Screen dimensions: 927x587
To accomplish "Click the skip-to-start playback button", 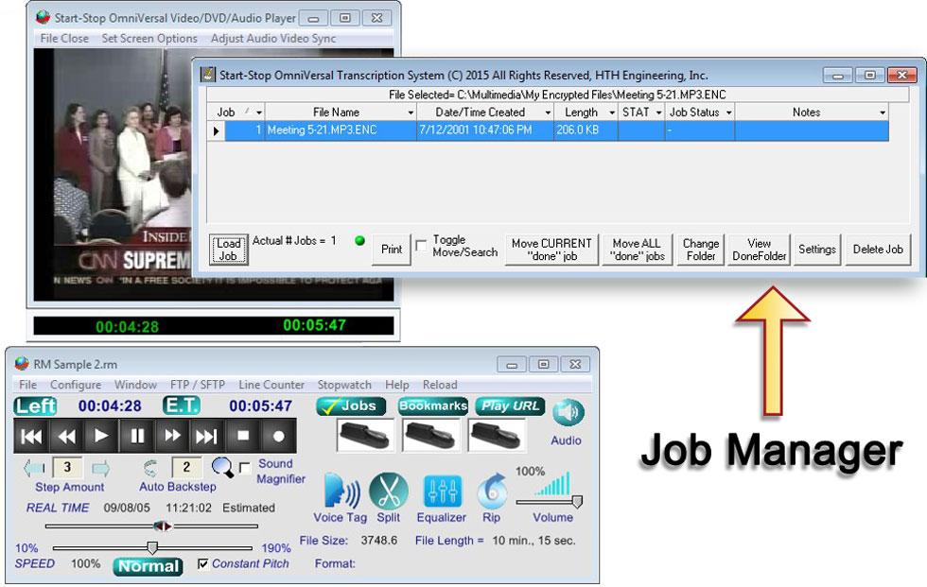I will coord(31,437).
